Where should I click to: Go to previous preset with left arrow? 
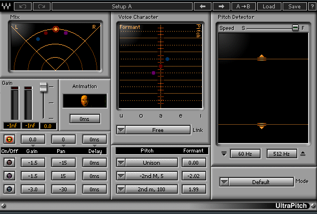203,7
